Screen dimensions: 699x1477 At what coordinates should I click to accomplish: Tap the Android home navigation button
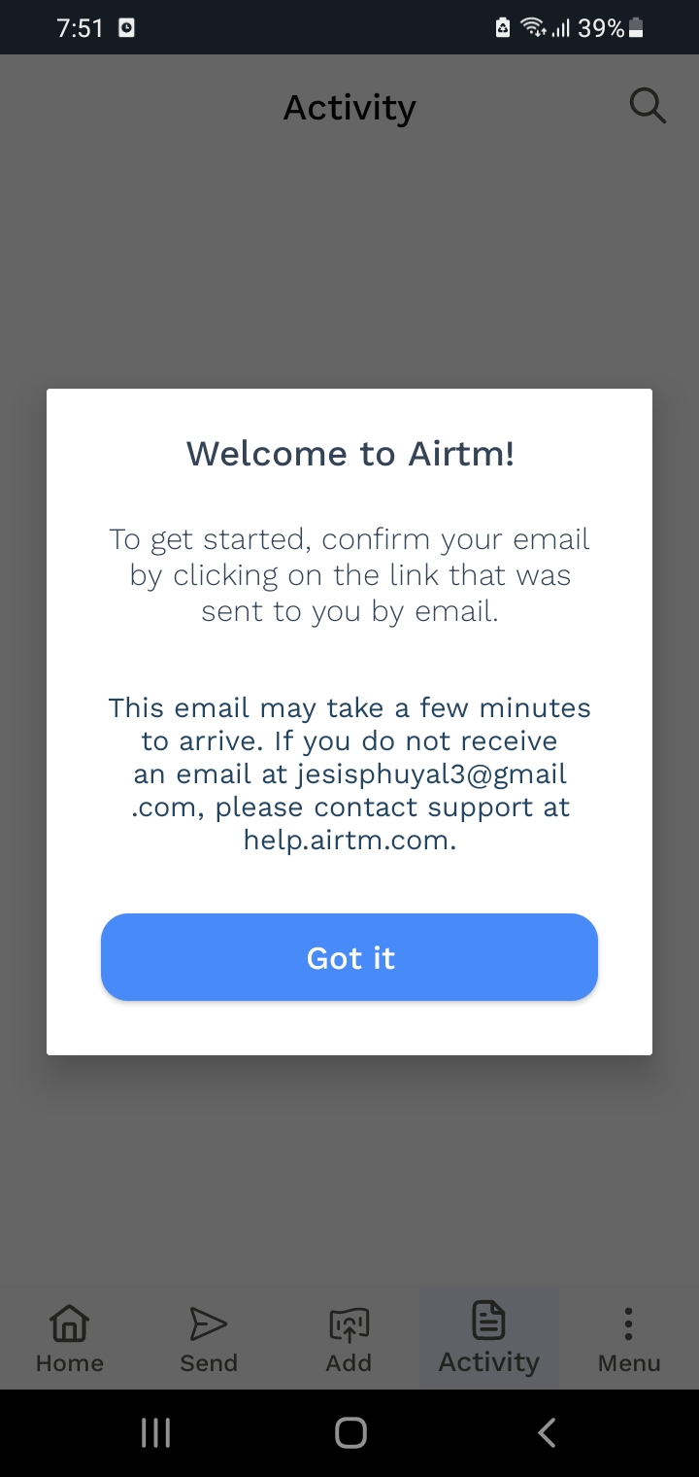coord(350,1432)
